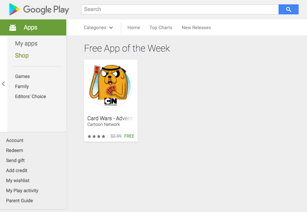Switch to Top Charts
This screenshot has height=212, width=307.
pyautogui.click(x=160, y=27)
